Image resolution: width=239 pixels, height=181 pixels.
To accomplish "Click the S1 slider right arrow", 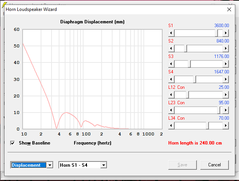I will click(x=226, y=33).
